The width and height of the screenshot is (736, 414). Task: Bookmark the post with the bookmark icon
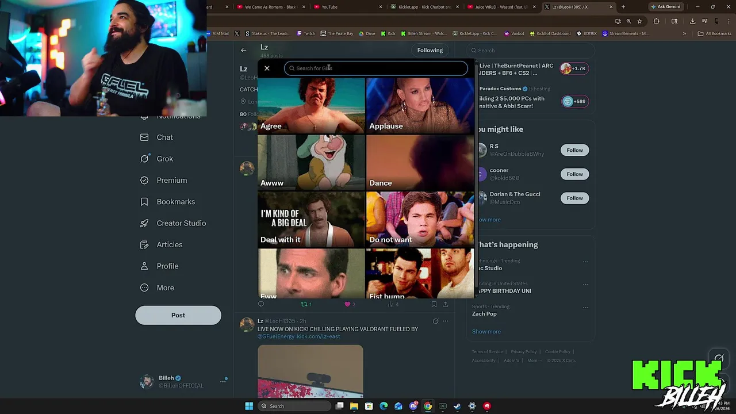[x=434, y=304]
